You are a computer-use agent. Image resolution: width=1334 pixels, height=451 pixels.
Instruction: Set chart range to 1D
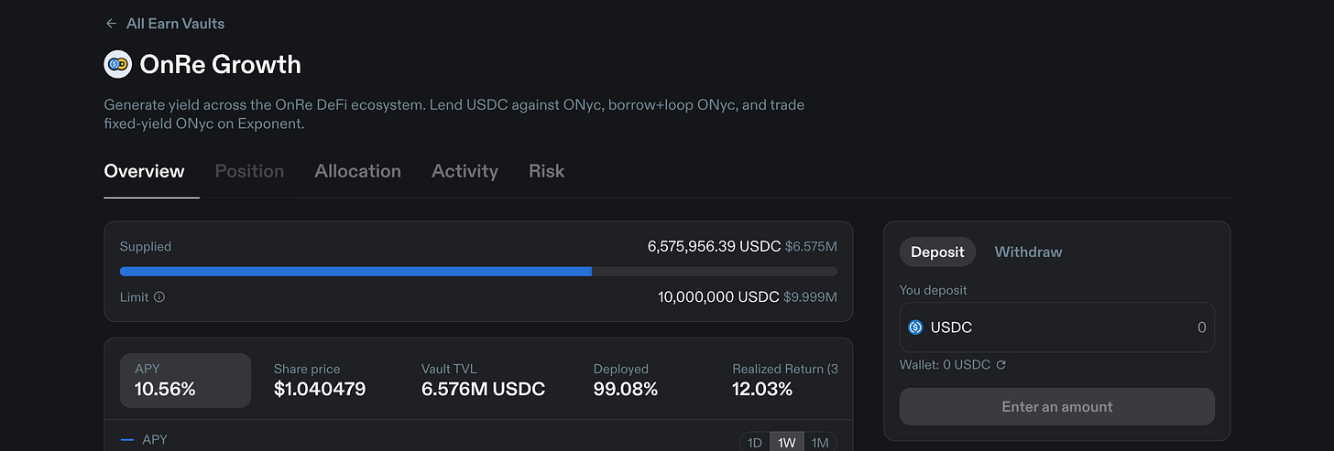(755, 443)
